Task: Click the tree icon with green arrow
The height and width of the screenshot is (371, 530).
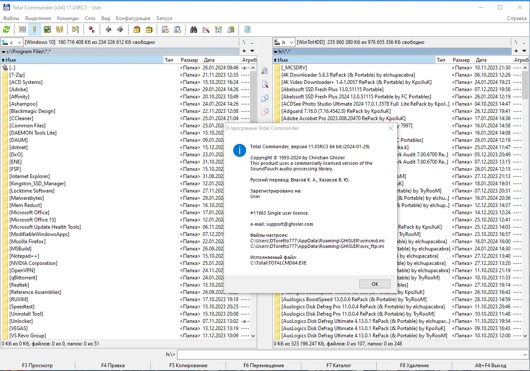Action: point(75,29)
